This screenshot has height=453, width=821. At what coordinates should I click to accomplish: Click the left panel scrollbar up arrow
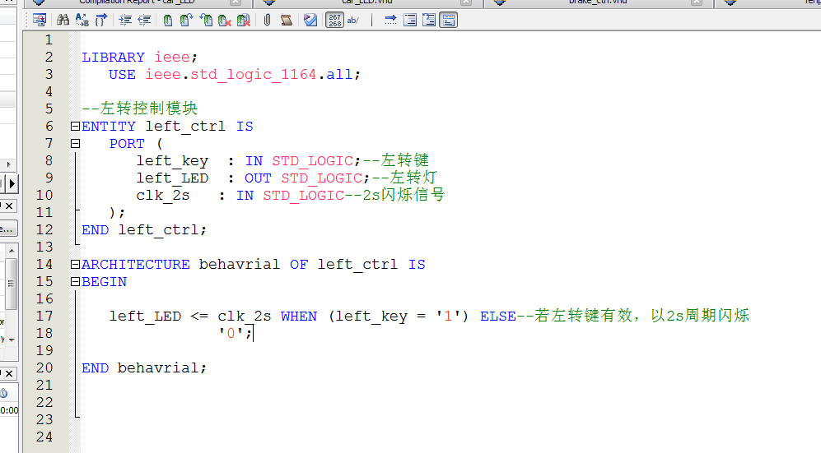[12, 251]
